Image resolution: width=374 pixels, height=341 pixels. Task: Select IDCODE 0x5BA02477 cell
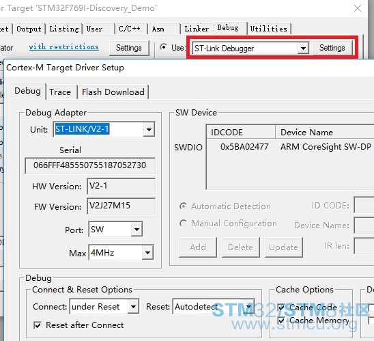click(244, 147)
